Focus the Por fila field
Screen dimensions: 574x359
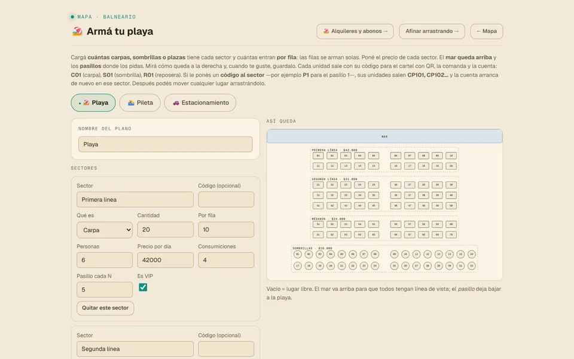[x=226, y=230]
